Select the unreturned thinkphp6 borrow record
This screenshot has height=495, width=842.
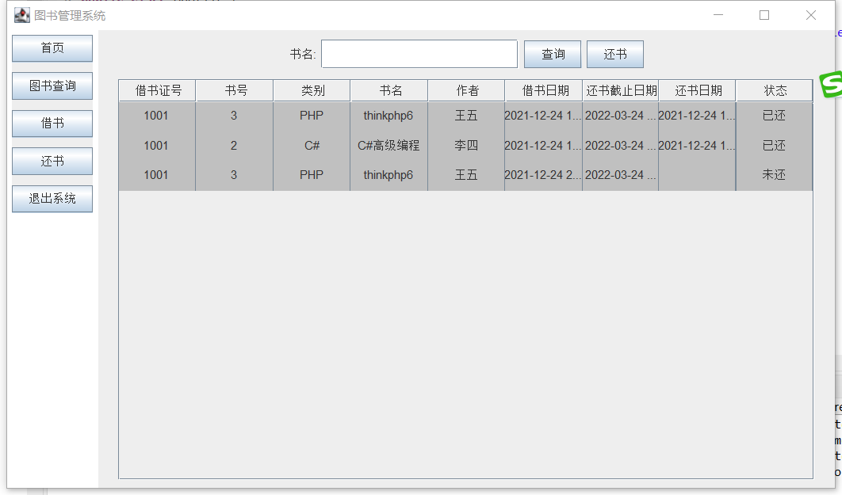388,175
